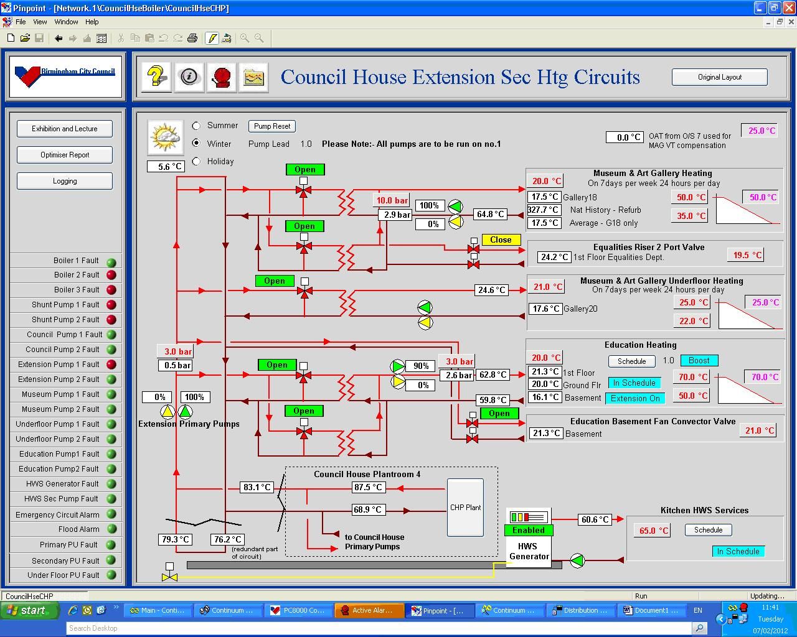
Task: Select the Holiday radio button
Action: 197,161
